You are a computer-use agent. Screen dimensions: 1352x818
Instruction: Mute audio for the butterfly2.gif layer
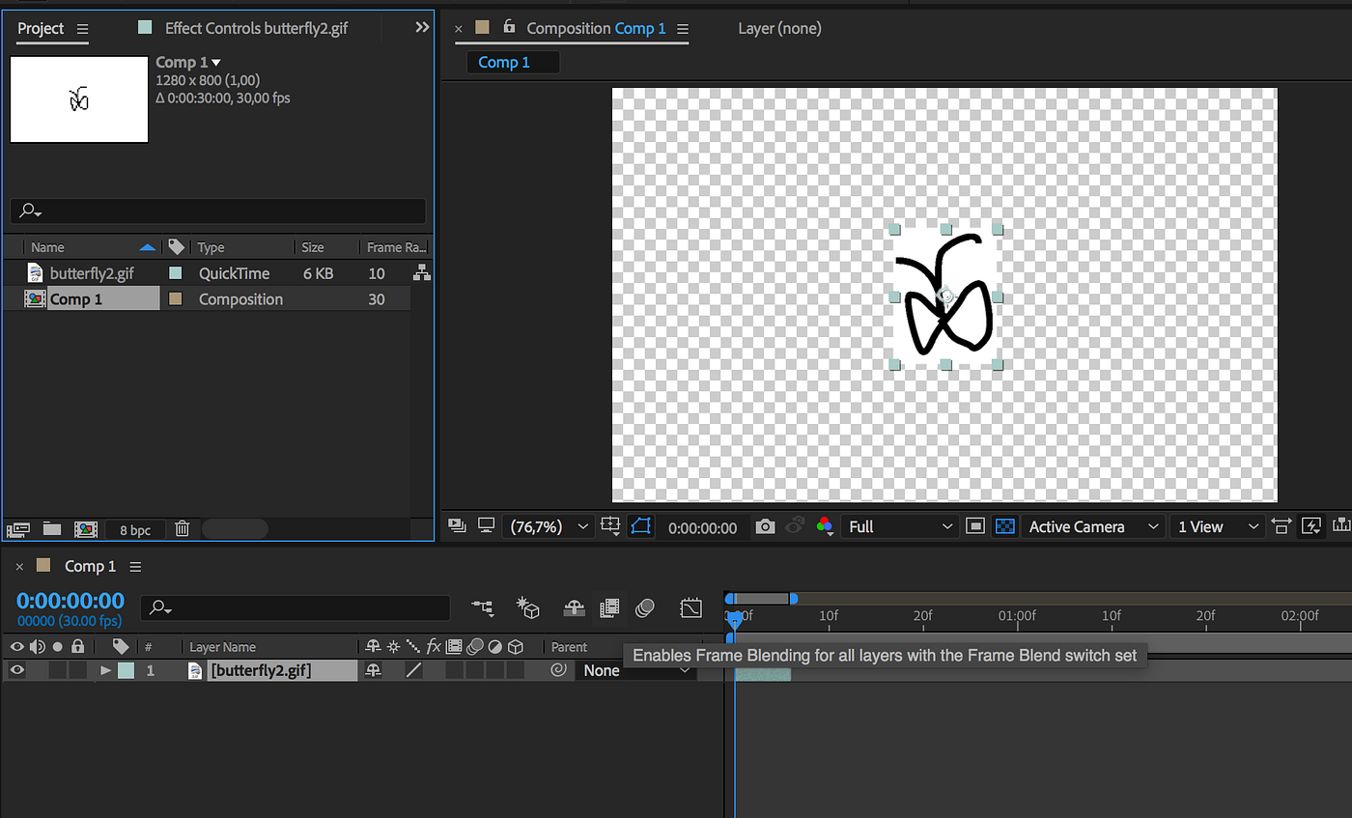tap(37, 669)
